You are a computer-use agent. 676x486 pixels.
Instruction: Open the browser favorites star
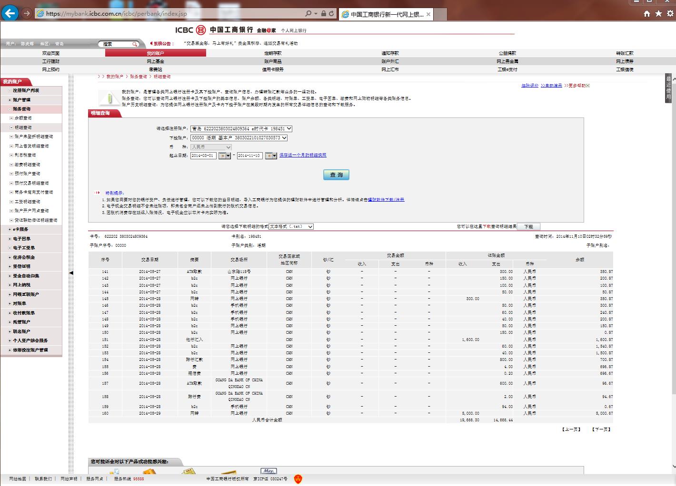tap(658, 14)
